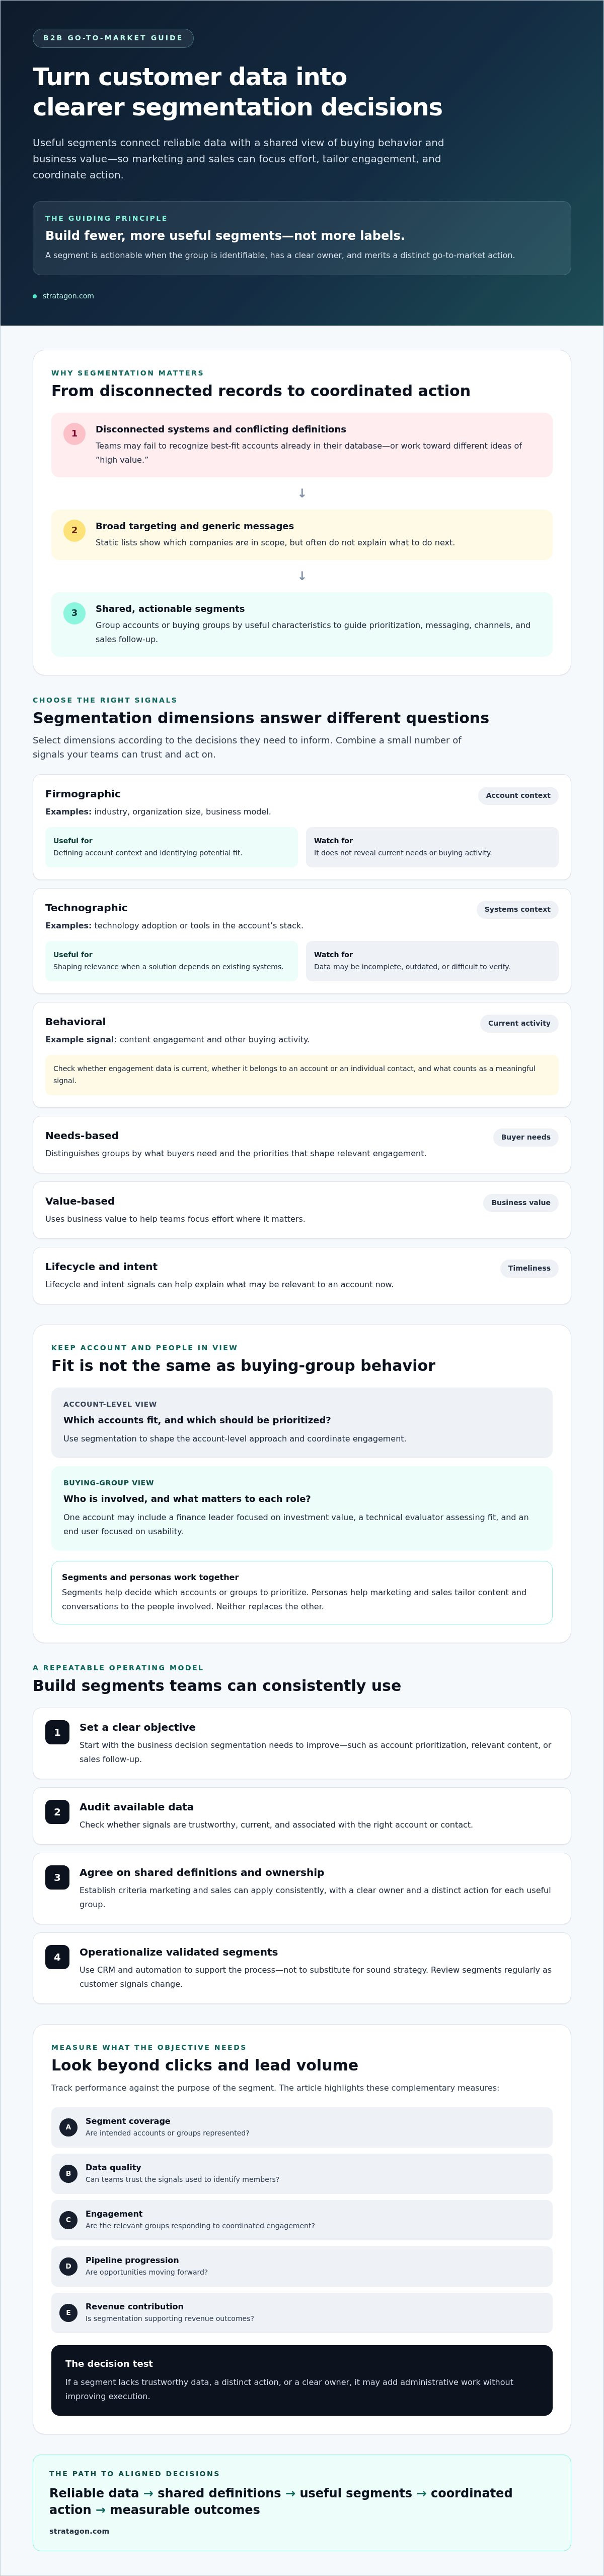
Task: Click the letter A Segment coverage badge
Action: [69, 2128]
